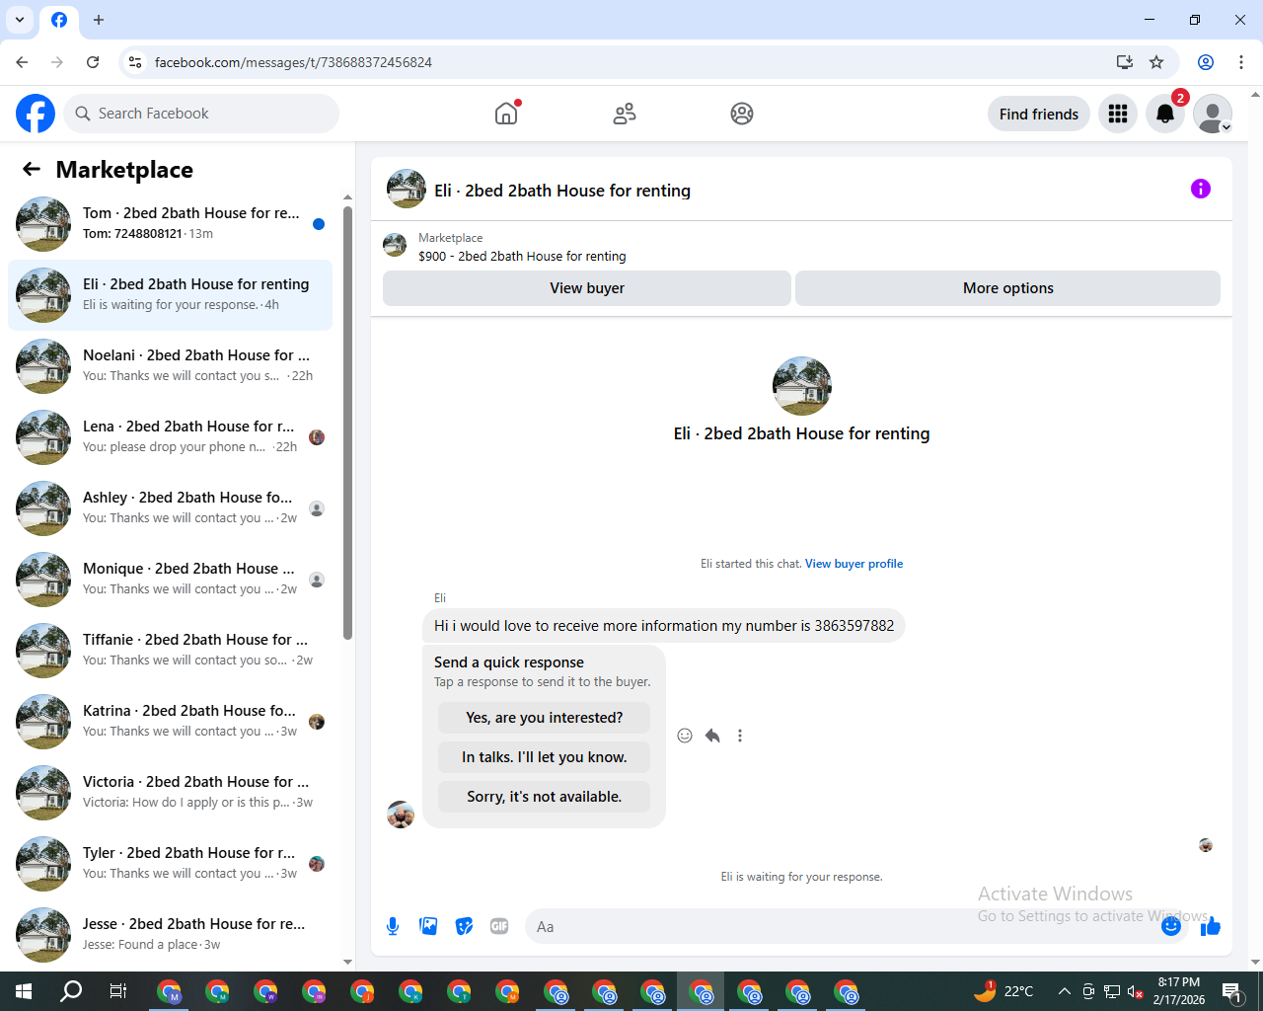Send quick reply 'Yes, are you interested?'
The width and height of the screenshot is (1263, 1011).
(x=545, y=718)
